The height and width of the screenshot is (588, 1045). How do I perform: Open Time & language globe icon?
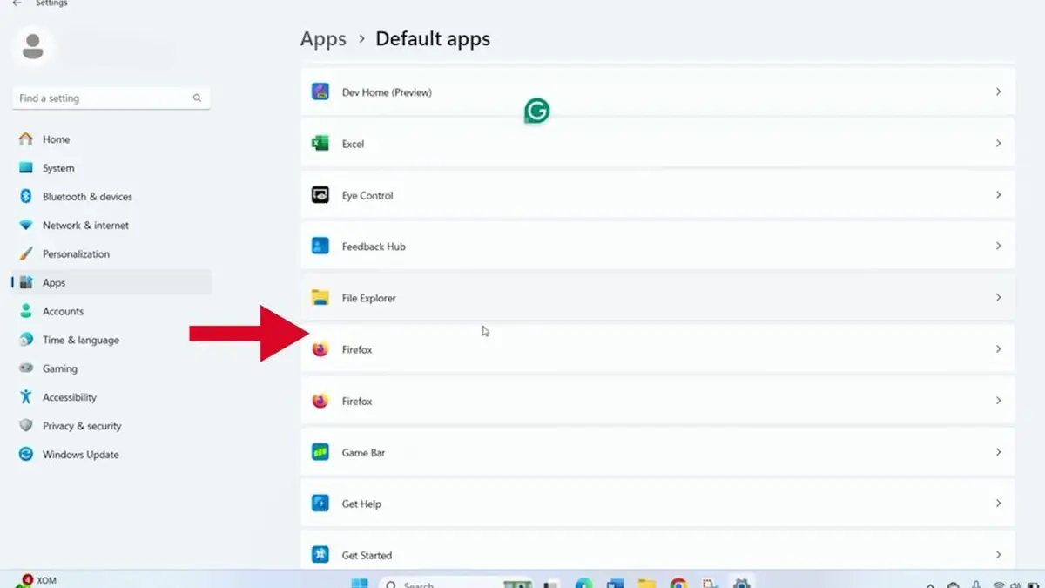(26, 340)
